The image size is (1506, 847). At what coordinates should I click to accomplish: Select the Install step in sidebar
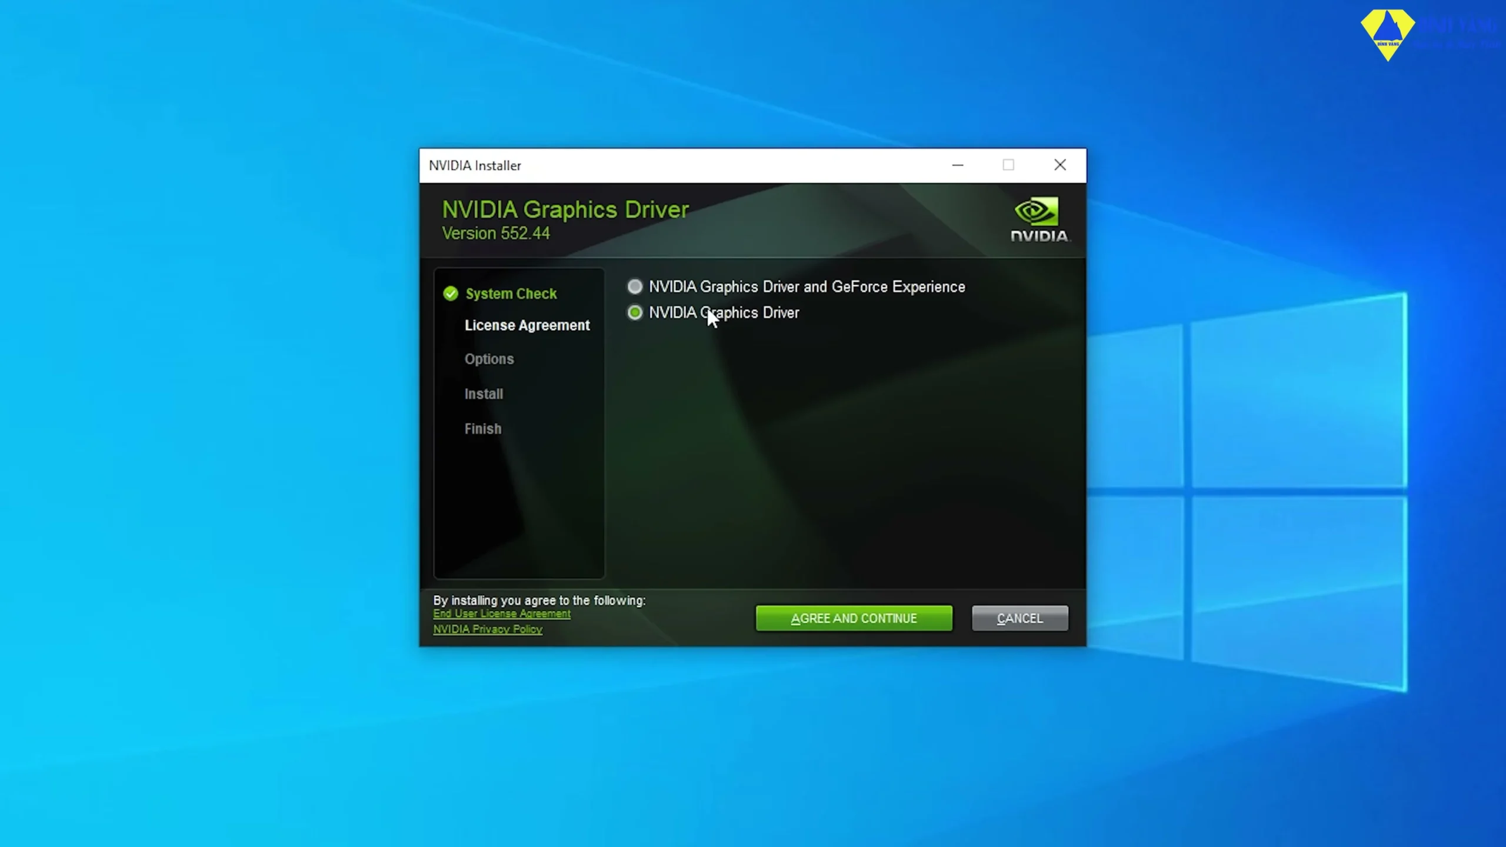(x=484, y=394)
